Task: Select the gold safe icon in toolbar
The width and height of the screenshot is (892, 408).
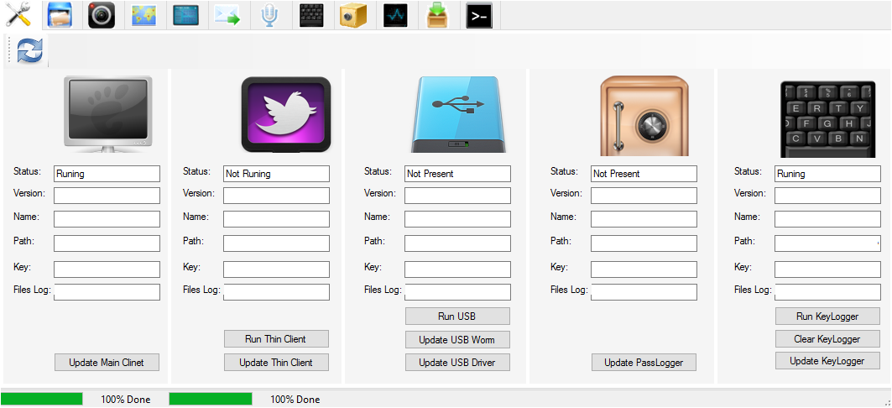Action: click(352, 15)
